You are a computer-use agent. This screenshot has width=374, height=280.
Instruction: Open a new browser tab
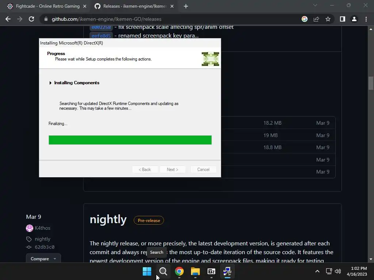186,7
